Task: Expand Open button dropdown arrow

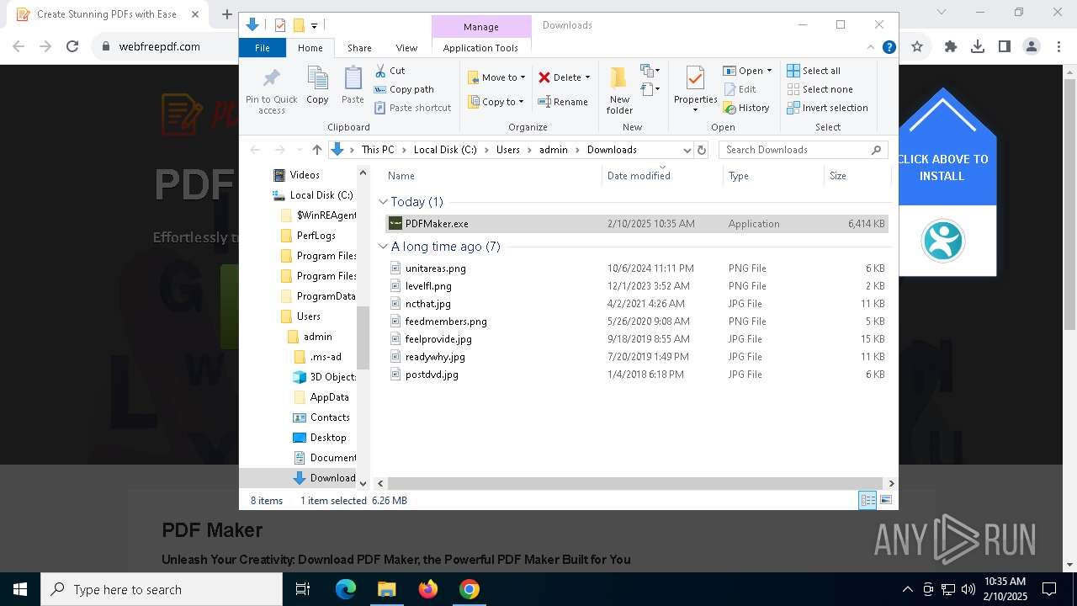Action: (769, 71)
